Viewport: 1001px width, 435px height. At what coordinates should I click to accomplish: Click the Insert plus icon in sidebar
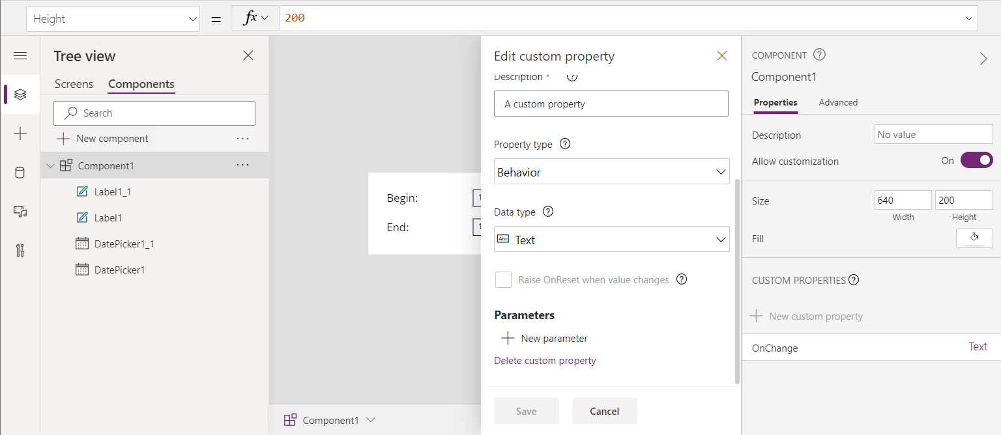(20, 133)
